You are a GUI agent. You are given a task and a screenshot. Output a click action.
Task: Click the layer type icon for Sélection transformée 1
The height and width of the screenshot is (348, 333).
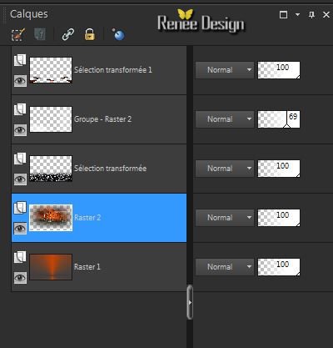tap(20, 60)
